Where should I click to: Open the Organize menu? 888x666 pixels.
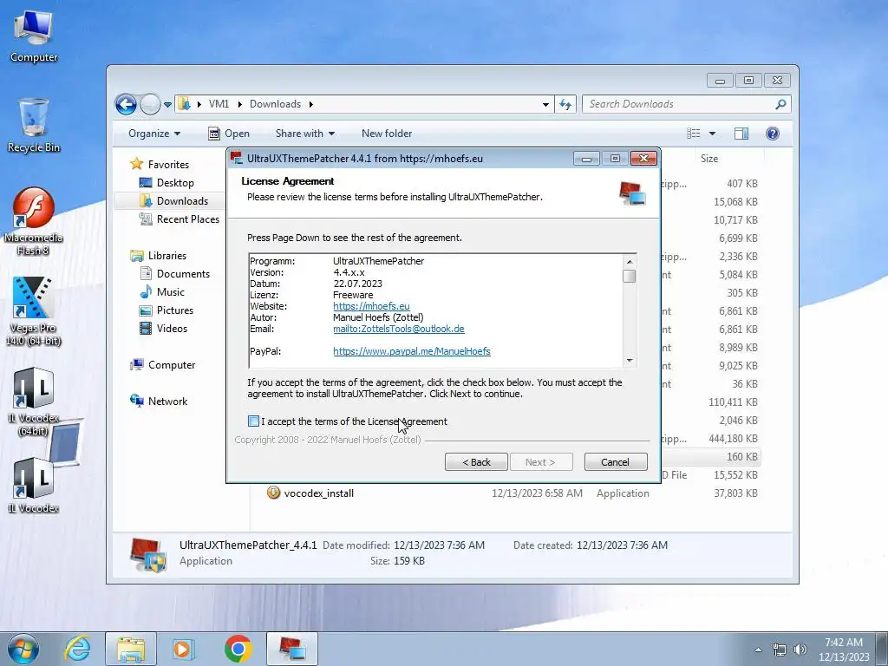pos(154,134)
